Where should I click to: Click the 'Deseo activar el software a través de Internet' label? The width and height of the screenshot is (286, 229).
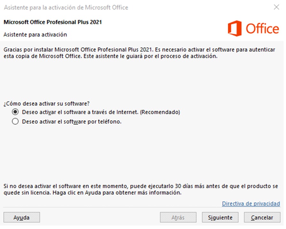click(101, 112)
